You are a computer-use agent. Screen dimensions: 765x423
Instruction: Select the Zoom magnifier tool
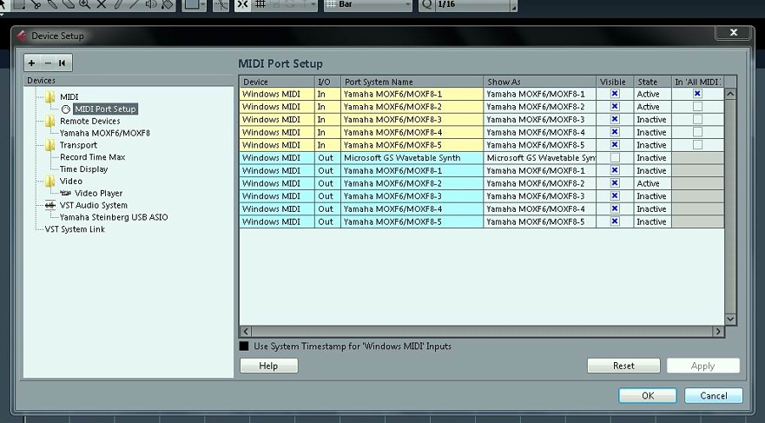[84, 4]
